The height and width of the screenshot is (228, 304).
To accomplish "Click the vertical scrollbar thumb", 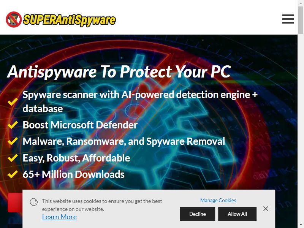I will (x=301, y=20).
